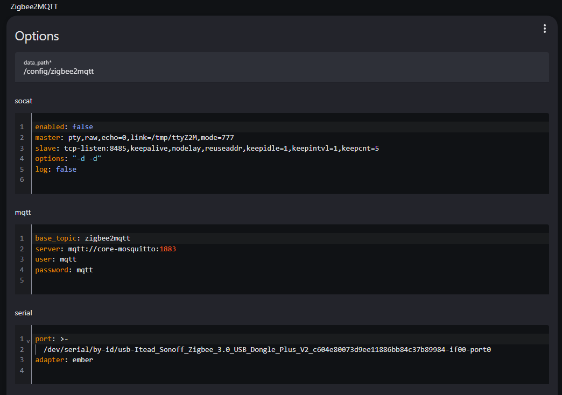Viewport: 562px width, 395px height.
Task: Place cursor on empty line 6 of socat
Action: 290,180
